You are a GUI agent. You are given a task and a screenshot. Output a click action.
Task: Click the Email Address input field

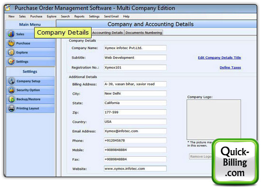[x=135, y=131]
